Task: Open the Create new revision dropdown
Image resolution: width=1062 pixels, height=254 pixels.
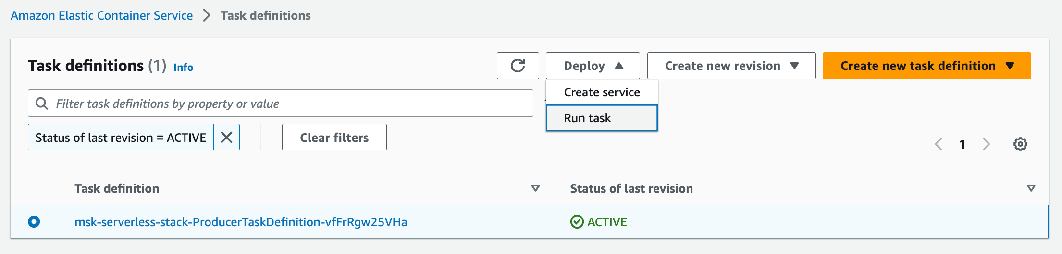Action: click(x=731, y=66)
